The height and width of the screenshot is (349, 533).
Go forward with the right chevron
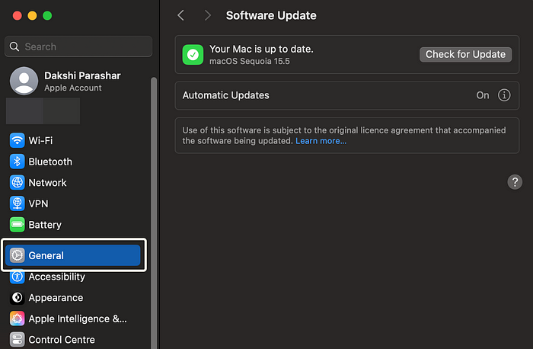(207, 15)
